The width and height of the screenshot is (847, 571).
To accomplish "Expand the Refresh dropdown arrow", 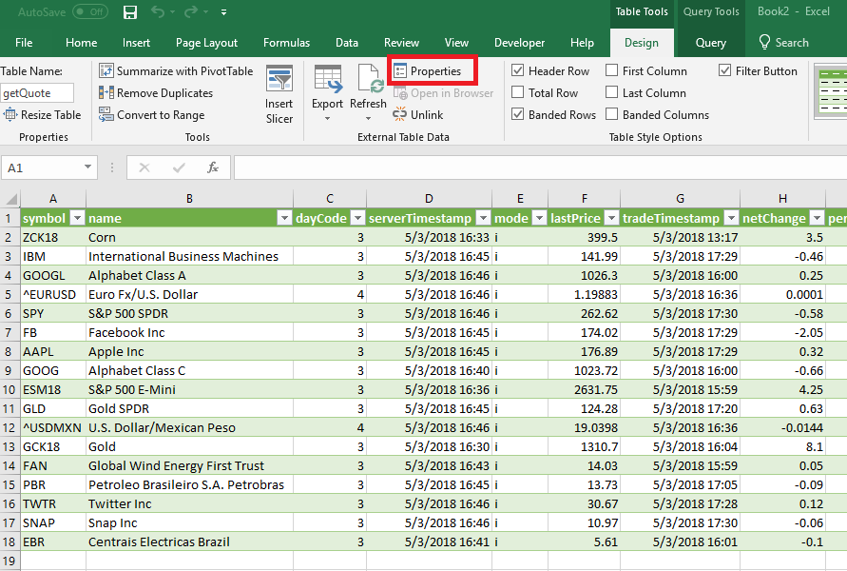I will (x=369, y=118).
